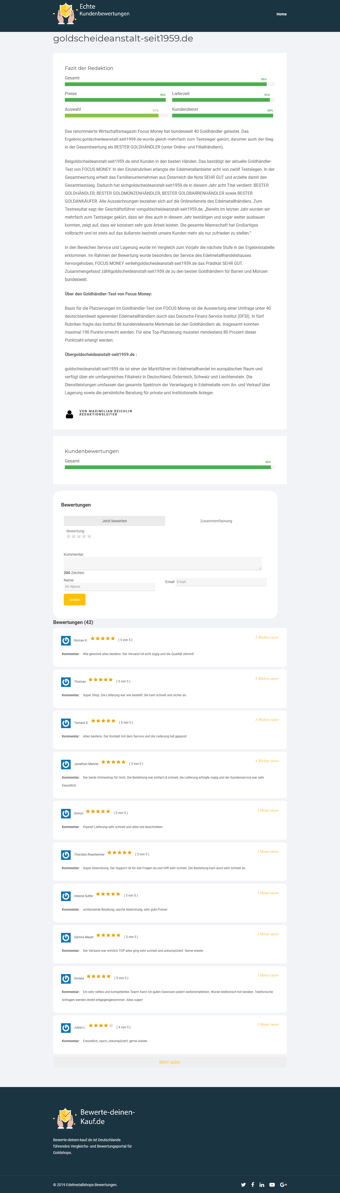This screenshot has height=1193, width=340.
Task: Click the Echte Kundenbewertungen site title
Action: click(104, 10)
